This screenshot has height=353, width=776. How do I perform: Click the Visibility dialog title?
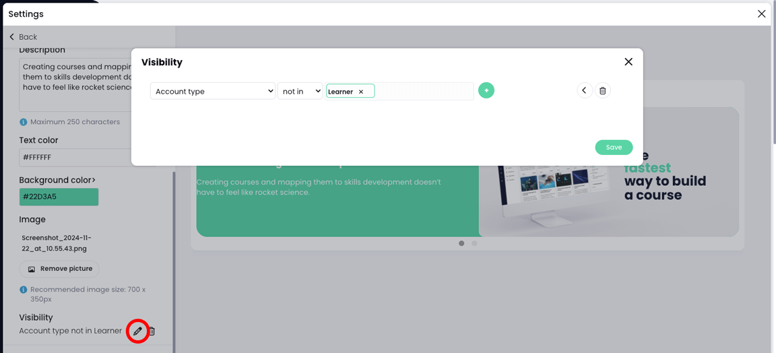click(162, 63)
